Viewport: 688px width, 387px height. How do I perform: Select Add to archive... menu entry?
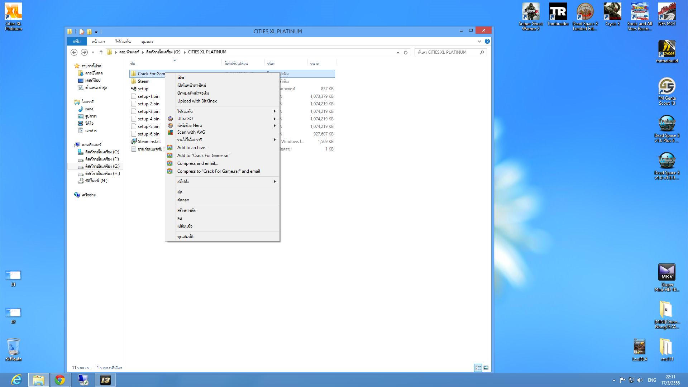point(192,148)
